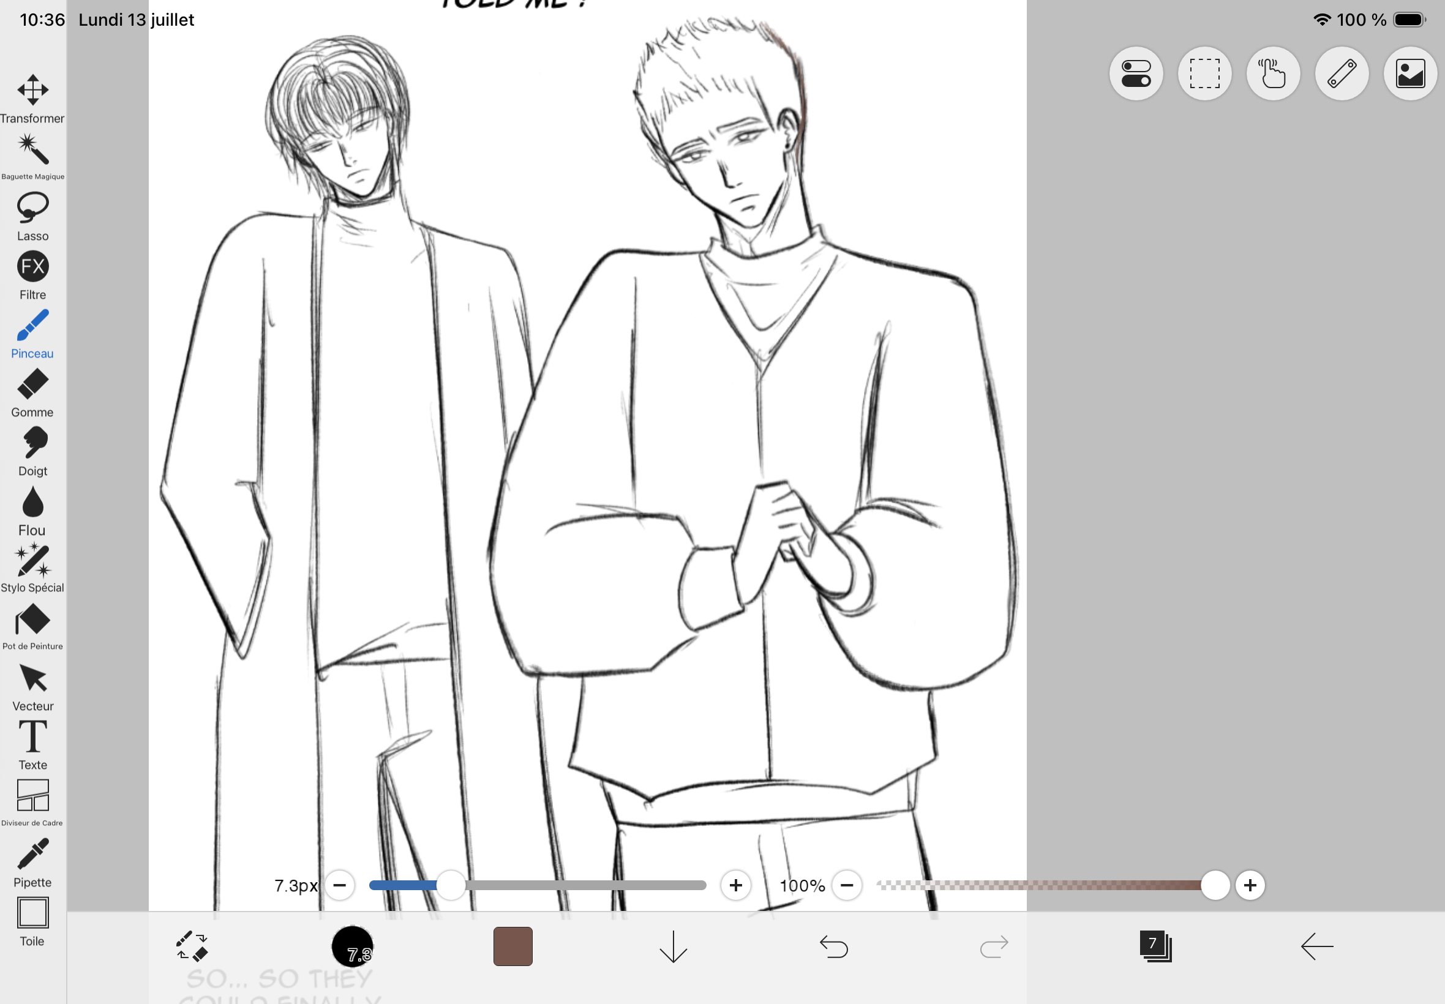
Task: Open the selection area marquee button
Action: [x=1205, y=73]
